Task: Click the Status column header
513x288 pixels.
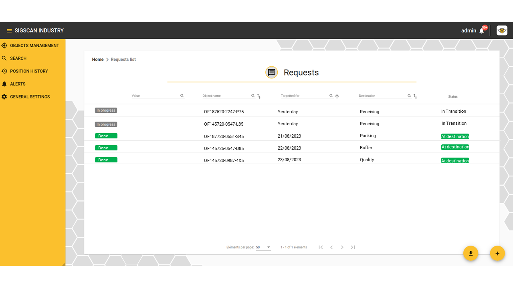Action: tap(453, 96)
